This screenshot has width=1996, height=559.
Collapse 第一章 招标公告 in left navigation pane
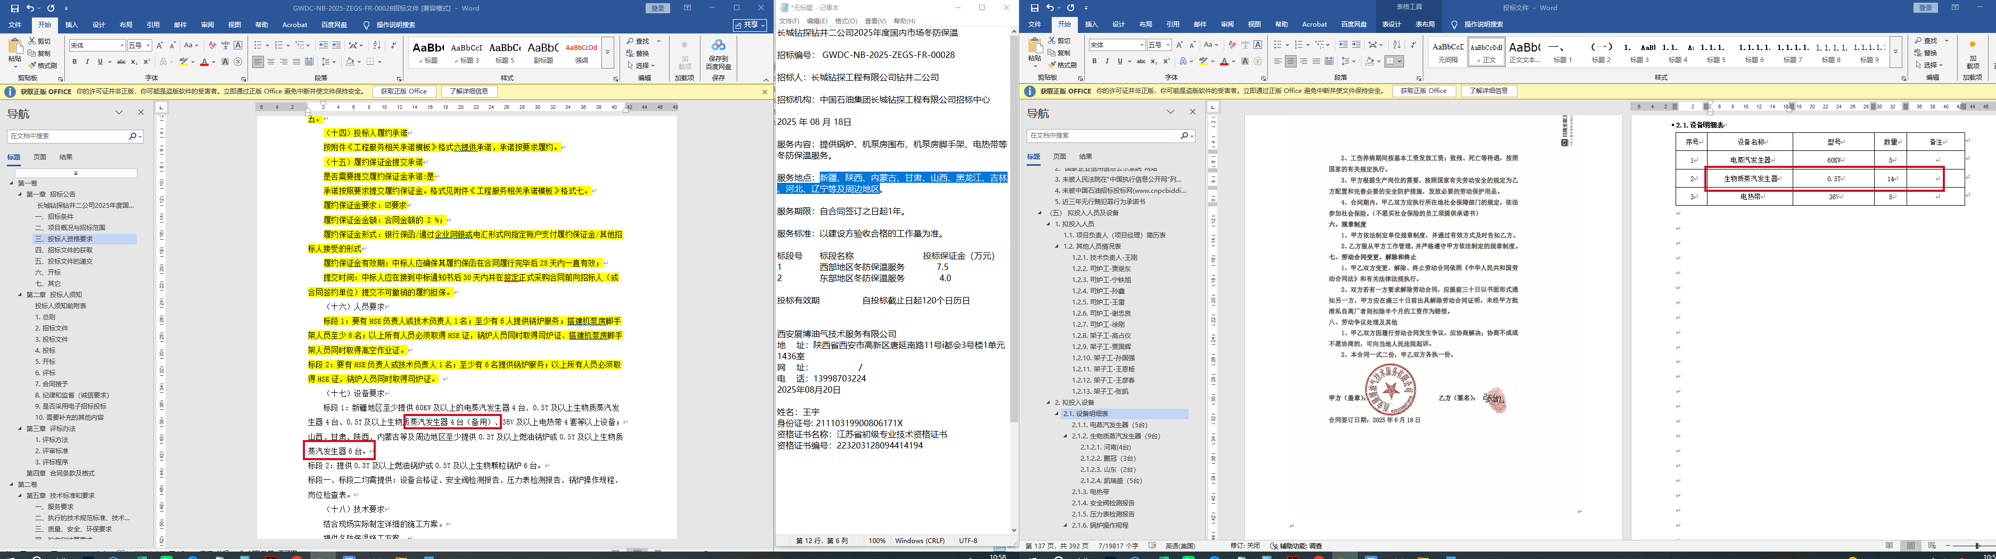[21, 194]
